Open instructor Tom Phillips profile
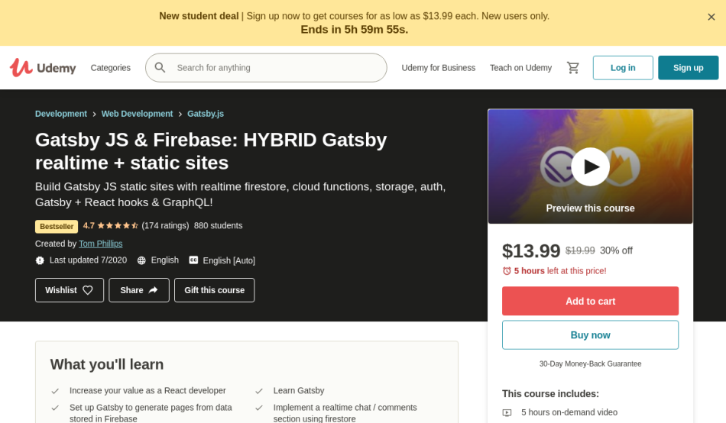The width and height of the screenshot is (726, 423). click(x=100, y=244)
